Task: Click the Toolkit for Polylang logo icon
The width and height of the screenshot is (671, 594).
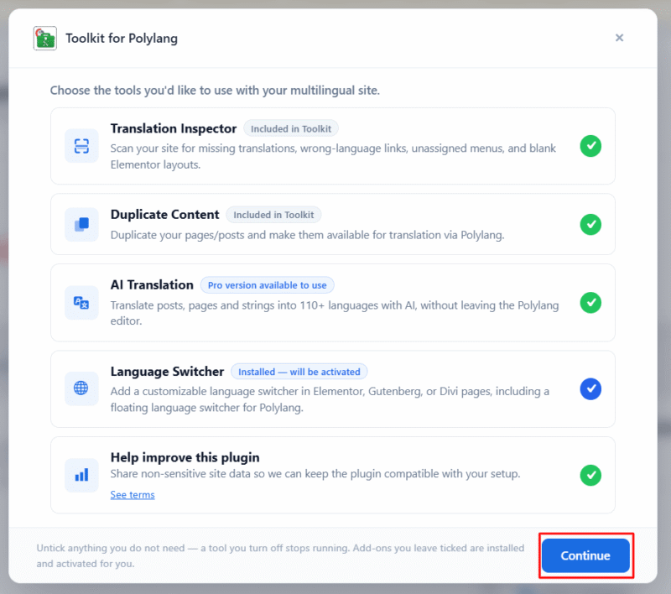Action: coord(45,39)
